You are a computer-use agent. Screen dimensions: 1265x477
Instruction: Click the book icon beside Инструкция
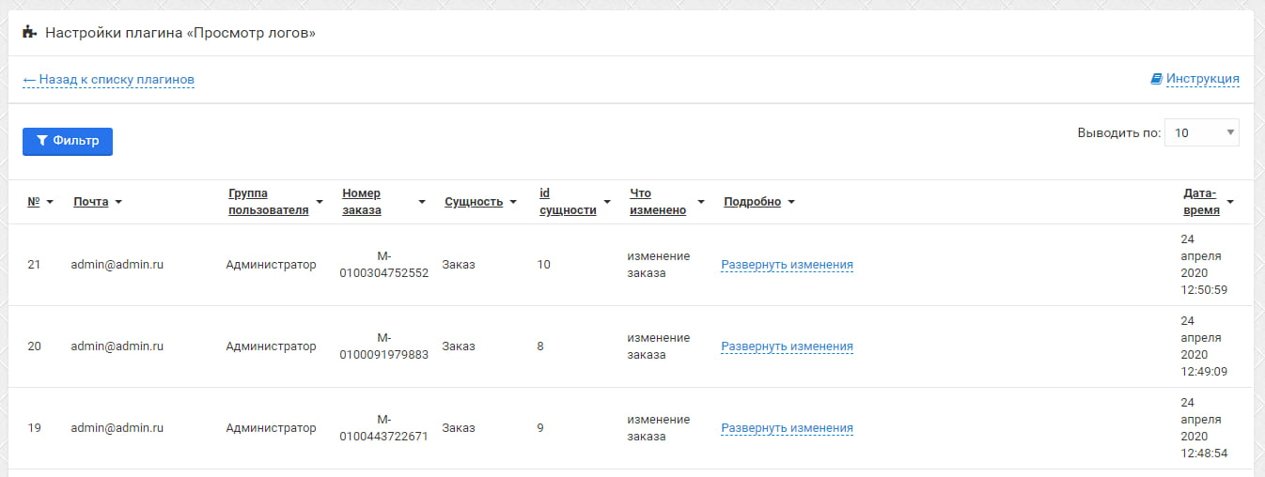point(1156,79)
